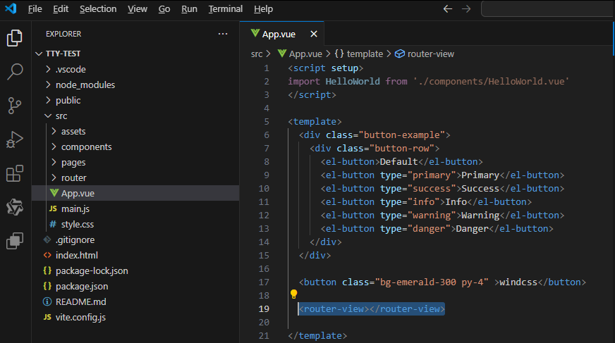This screenshot has height=343, width=615.
Task: Click the Vue icon in the breadcrumb
Action: click(282, 54)
